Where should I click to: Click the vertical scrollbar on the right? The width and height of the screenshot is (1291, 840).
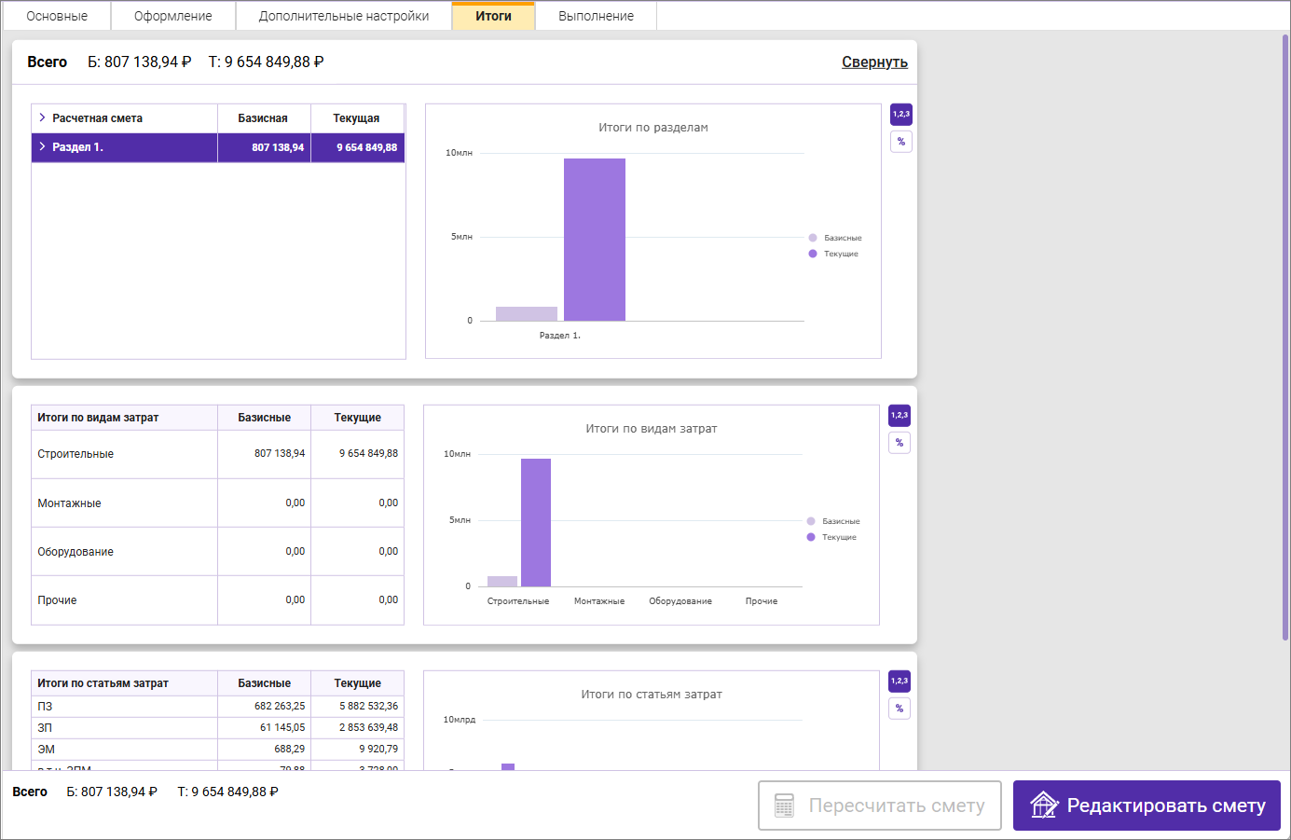(1284, 336)
